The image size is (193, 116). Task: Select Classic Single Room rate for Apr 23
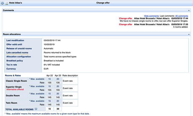[x=58, y=83]
